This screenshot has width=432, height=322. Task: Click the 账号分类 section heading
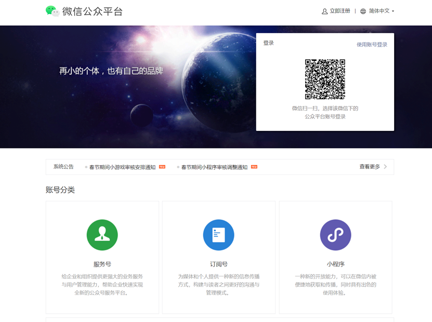[x=60, y=190]
